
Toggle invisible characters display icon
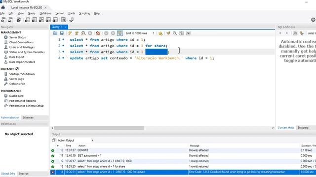pos(181,33)
